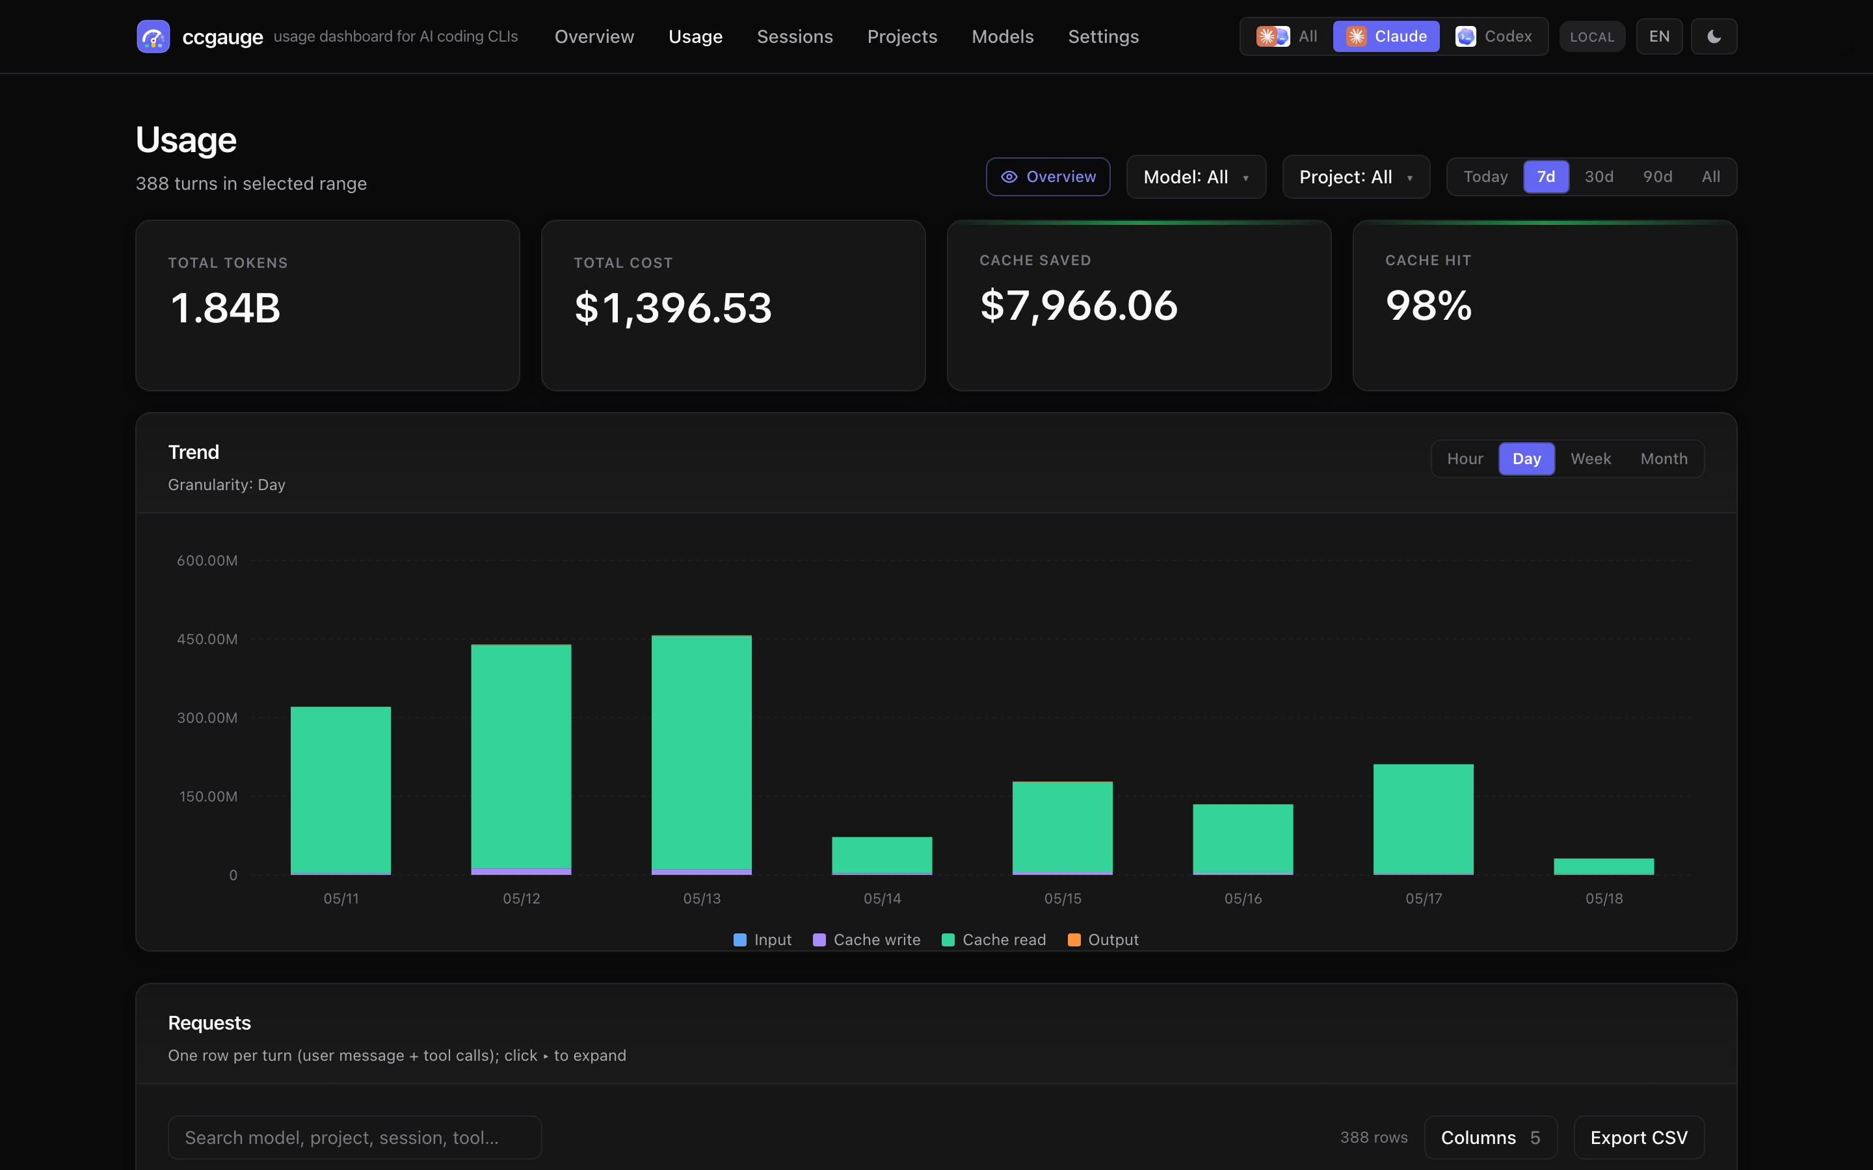Select the 30d time range
The image size is (1873, 1170).
click(1599, 177)
